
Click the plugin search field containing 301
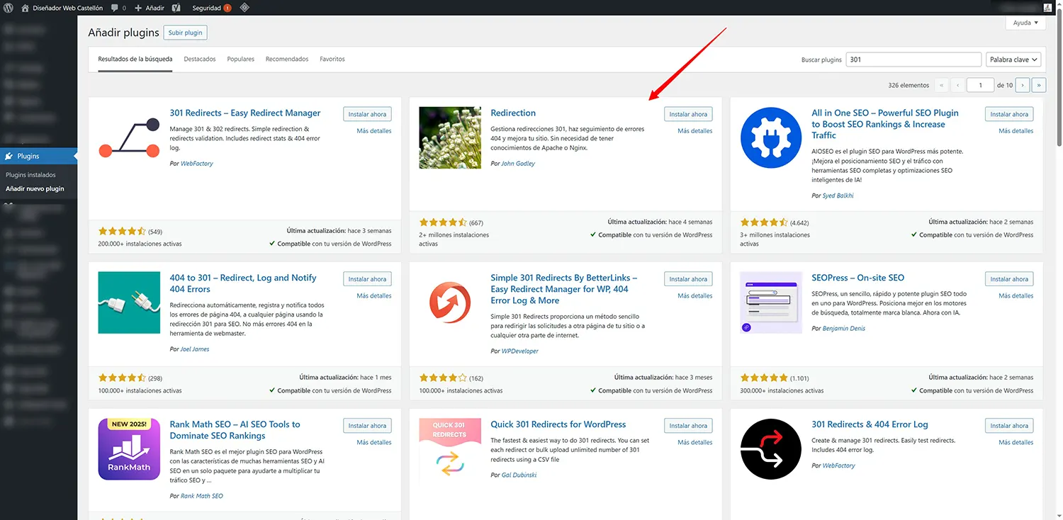point(913,59)
